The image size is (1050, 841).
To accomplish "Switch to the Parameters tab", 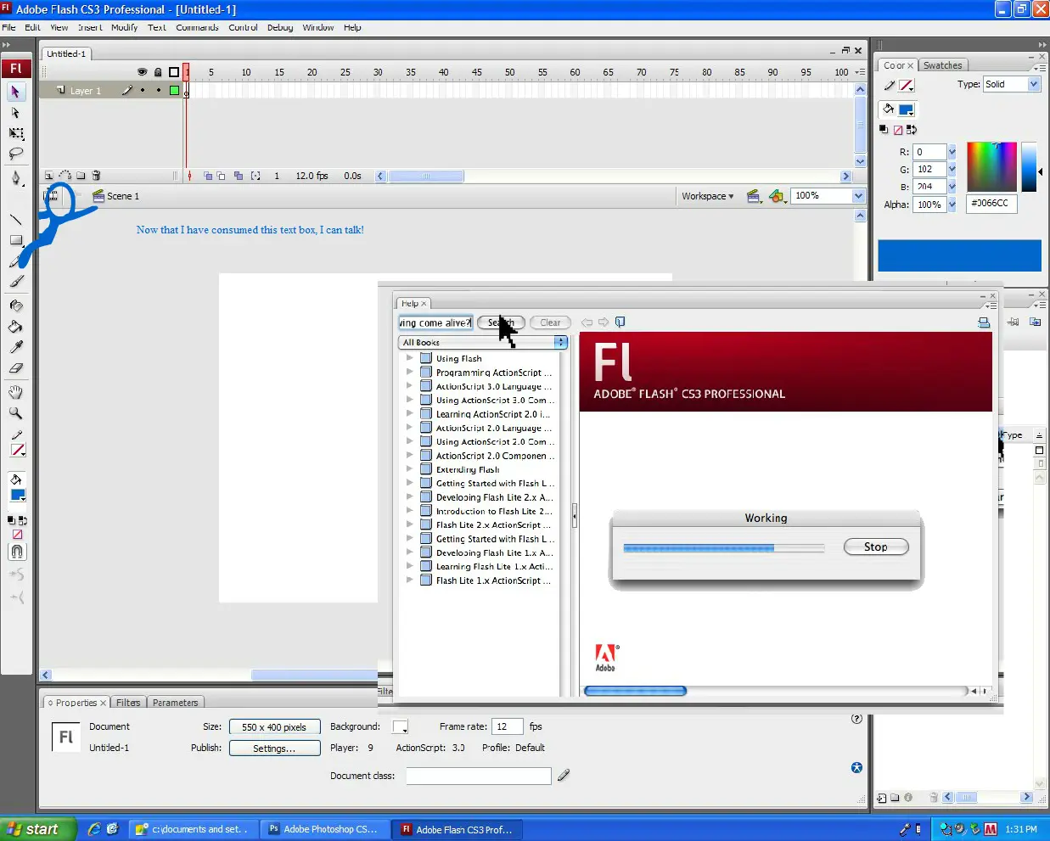I will tap(176, 703).
